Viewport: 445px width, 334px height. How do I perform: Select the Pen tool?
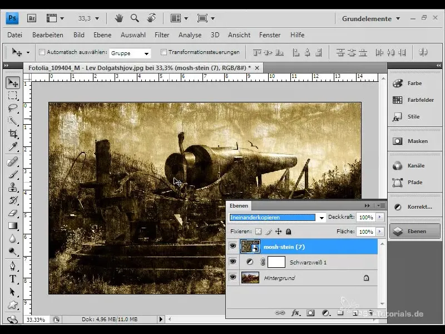[13, 266]
